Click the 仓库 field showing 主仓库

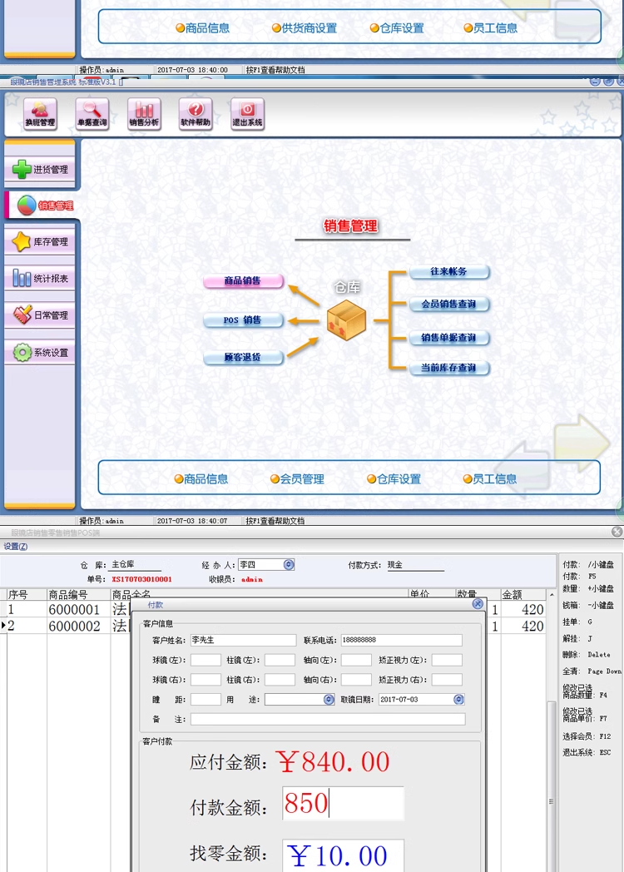pyautogui.click(x=136, y=565)
